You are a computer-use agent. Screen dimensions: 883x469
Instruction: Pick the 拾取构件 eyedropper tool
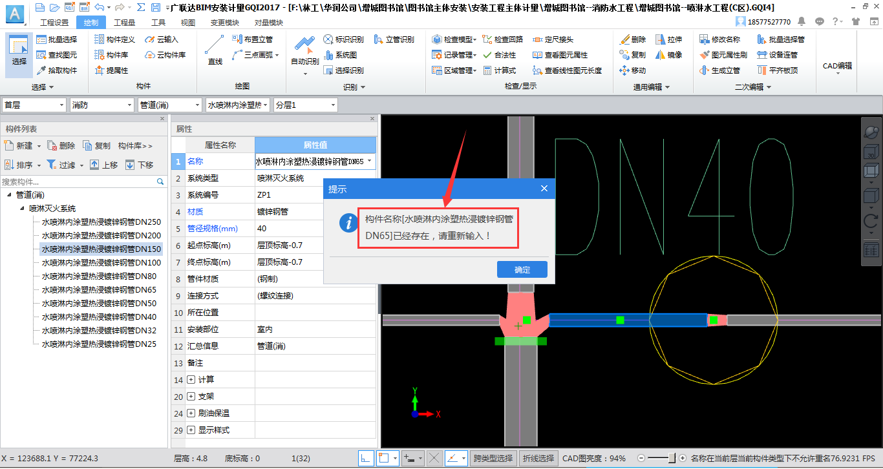[57, 70]
